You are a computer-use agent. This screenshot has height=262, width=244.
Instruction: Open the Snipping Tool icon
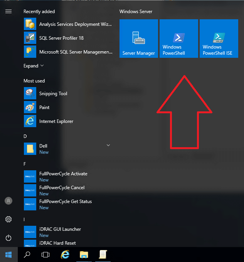tap(30, 93)
